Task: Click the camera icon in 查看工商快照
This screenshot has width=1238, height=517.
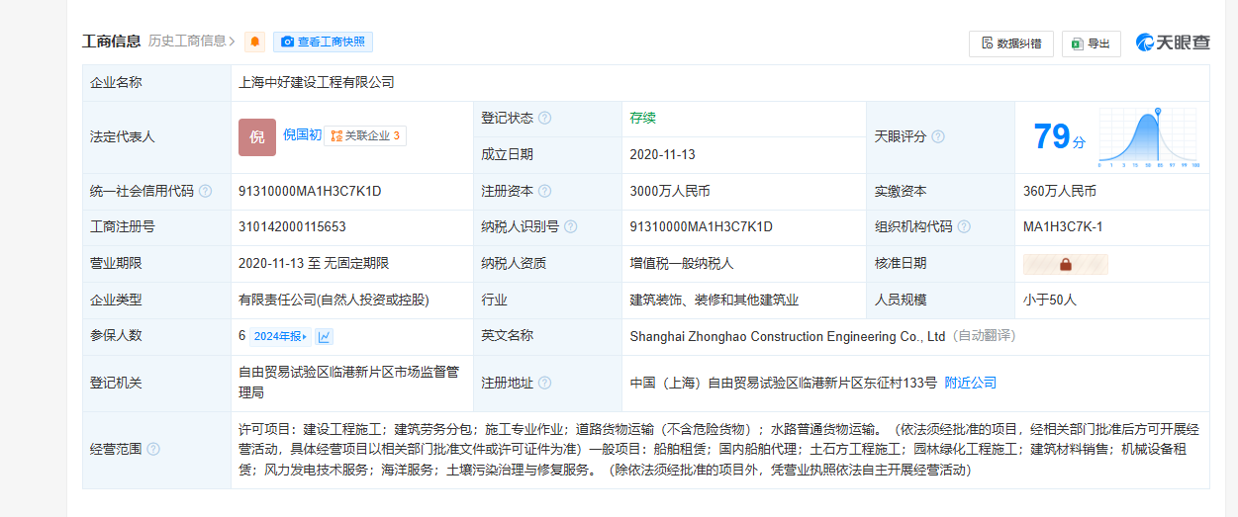Action: [287, 43]
